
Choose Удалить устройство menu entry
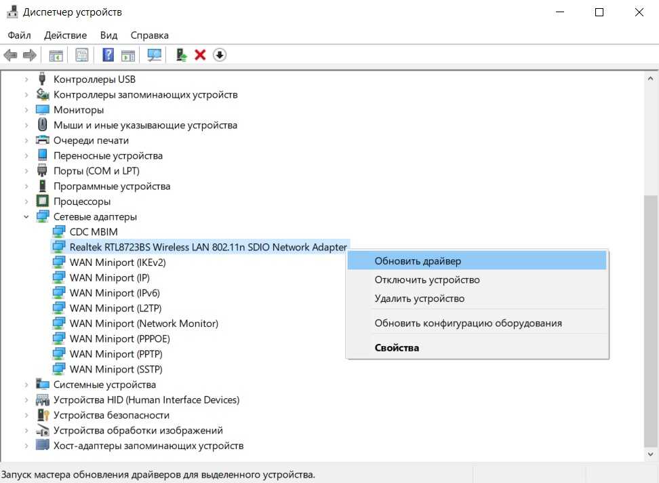pos(419,298)
